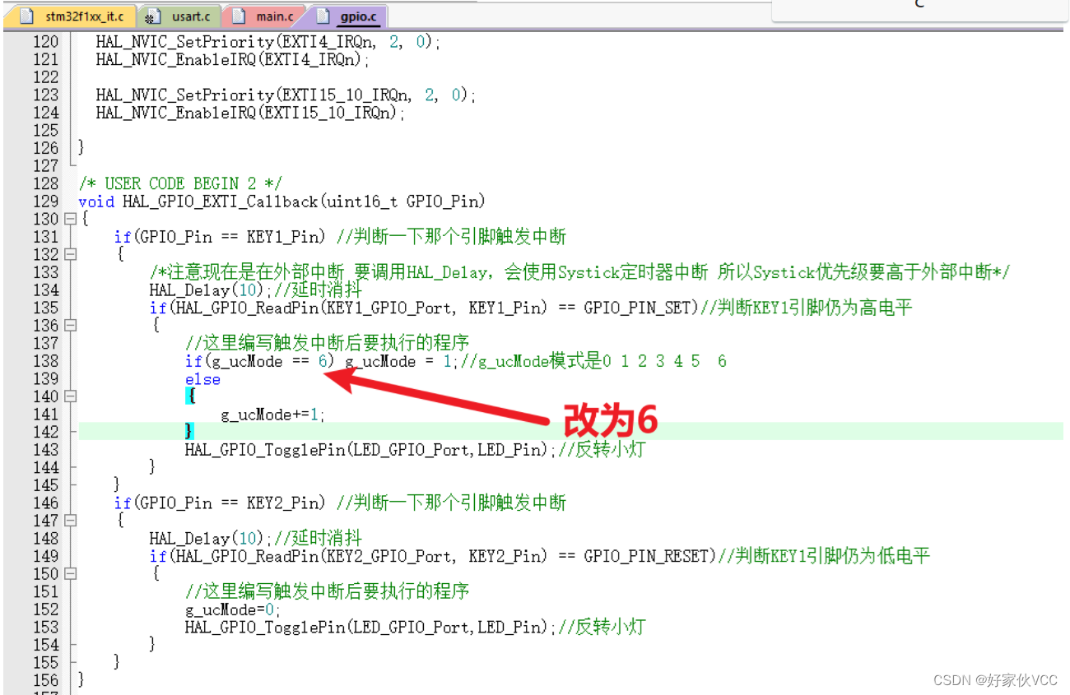Switch to the stm32f1xx_it.c tab
The width and height of the screenshot is (1070, 695).
click(71, 16)
